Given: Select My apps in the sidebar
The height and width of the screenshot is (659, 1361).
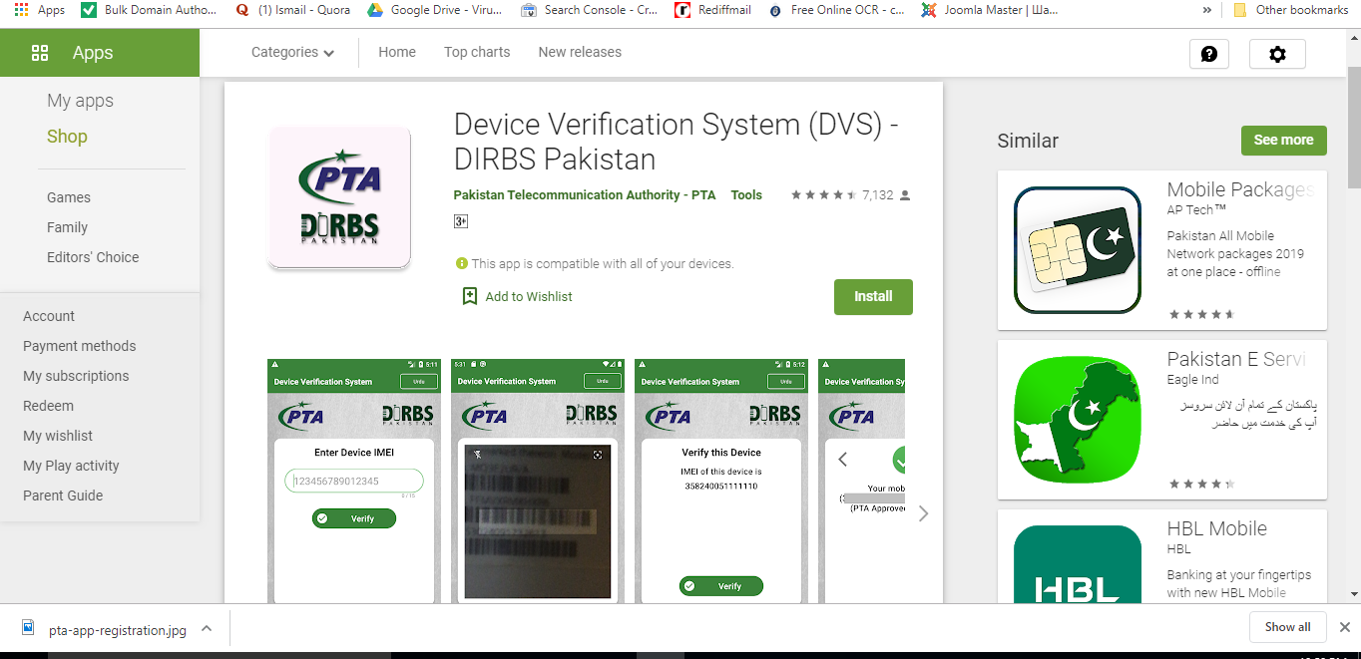Looking at the screenshot, I should [x=80, y=101].
